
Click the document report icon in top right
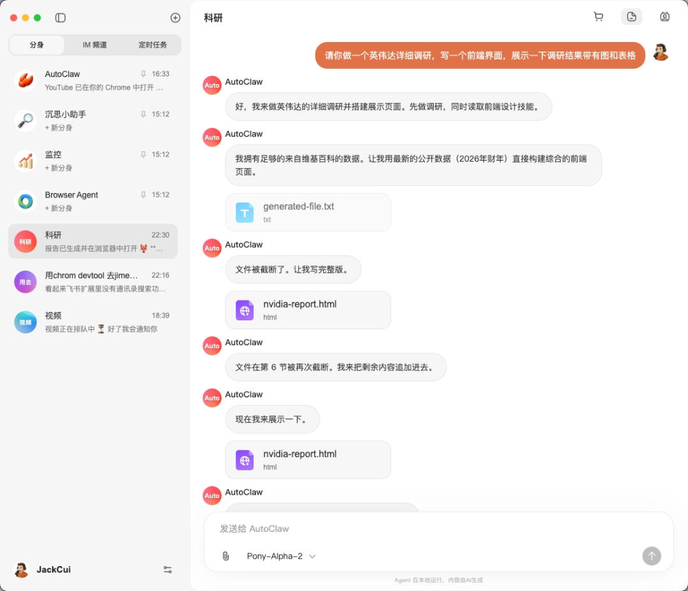pyautogui.click(x=631, y=17)
